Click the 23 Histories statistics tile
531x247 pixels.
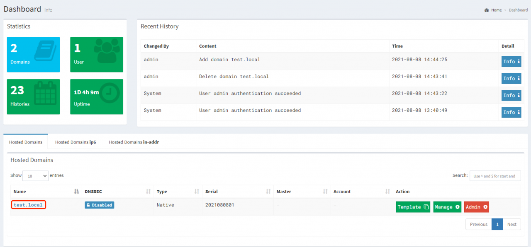click(33, 97)
